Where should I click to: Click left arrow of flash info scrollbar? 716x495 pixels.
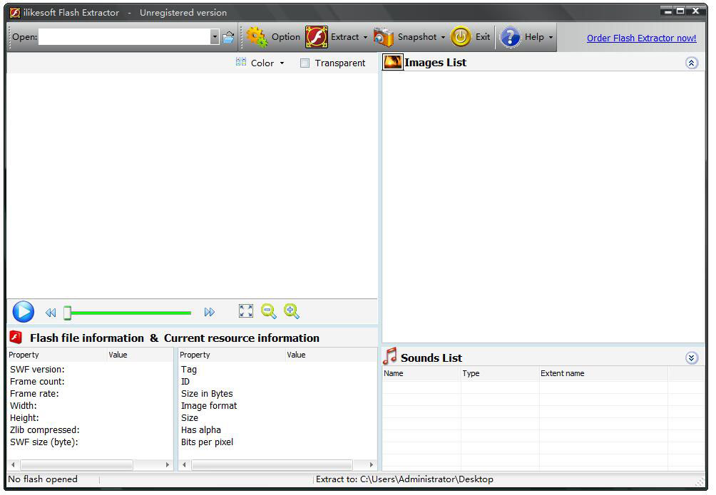[14, 465]
